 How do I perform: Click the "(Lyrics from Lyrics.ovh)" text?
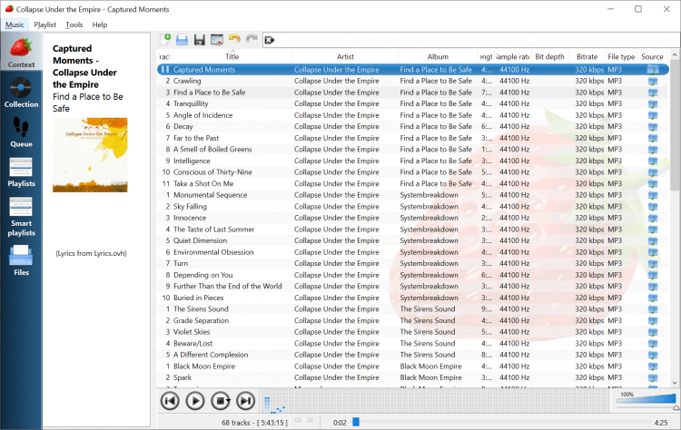click(91, 253)
